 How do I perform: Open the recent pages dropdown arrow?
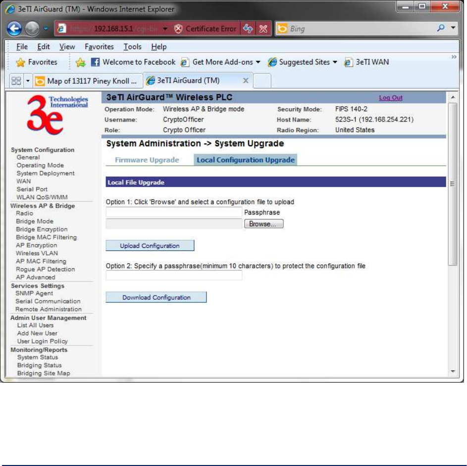pyautogui.click(x=46, y=29)
